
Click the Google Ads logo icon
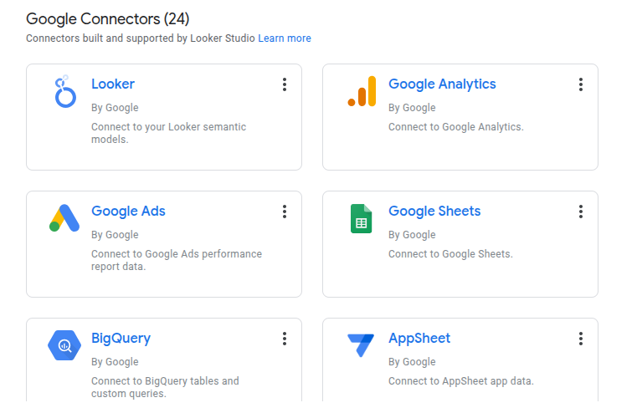click(64, 218)
